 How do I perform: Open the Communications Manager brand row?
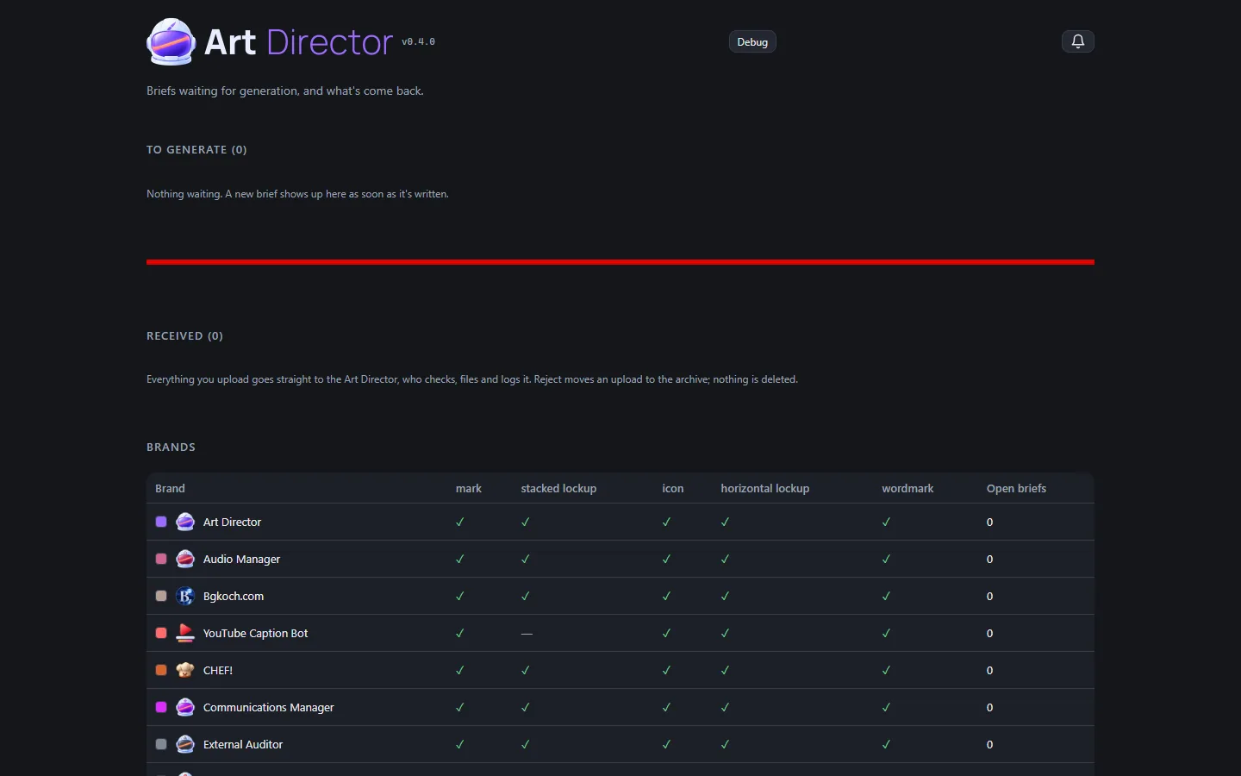[620, 707]
